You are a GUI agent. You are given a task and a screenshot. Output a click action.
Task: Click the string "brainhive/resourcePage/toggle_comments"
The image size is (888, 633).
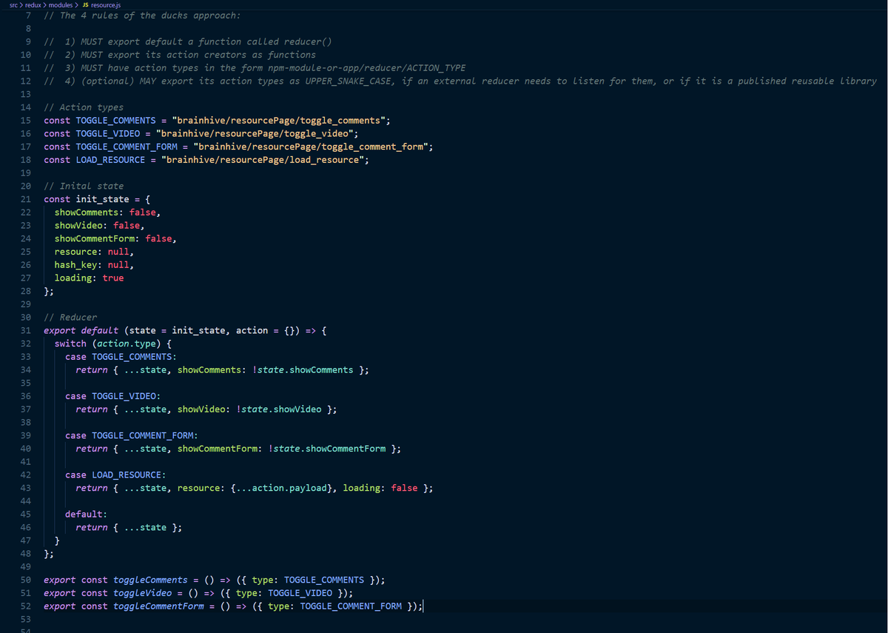(278, 121)
